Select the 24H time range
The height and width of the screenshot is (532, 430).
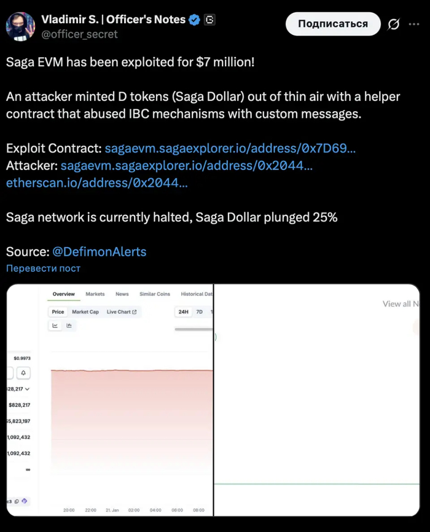point(183,312)
